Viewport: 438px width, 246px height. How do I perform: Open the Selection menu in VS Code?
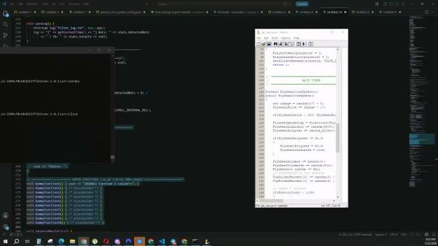click(32, 4)
